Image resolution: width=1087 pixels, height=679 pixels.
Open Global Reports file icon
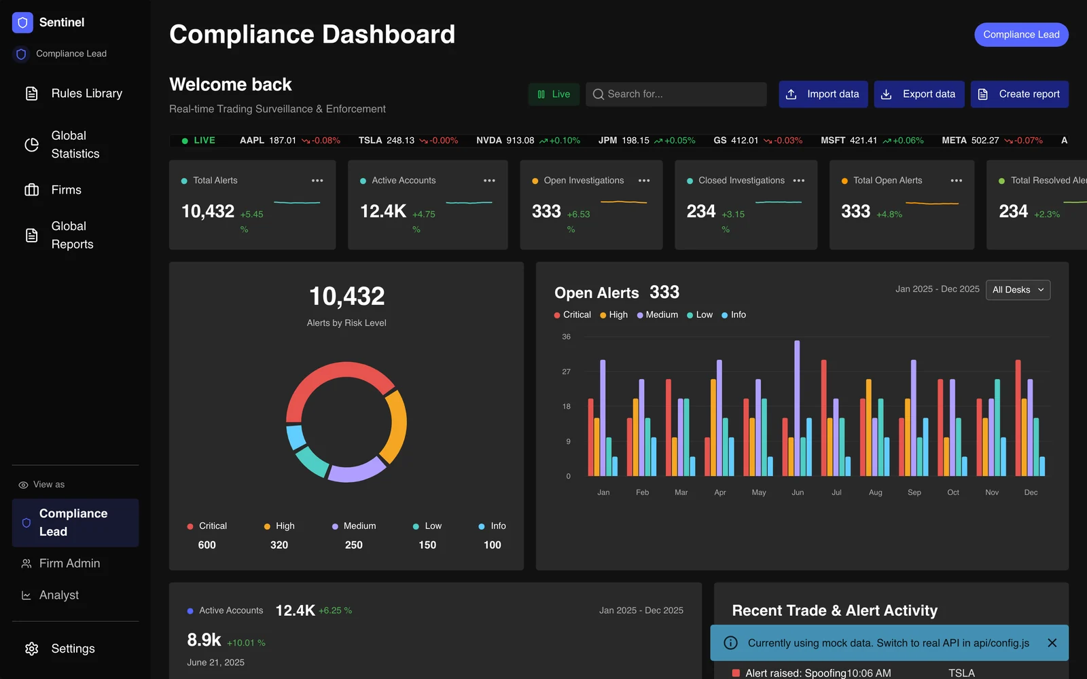pos(31,236)
